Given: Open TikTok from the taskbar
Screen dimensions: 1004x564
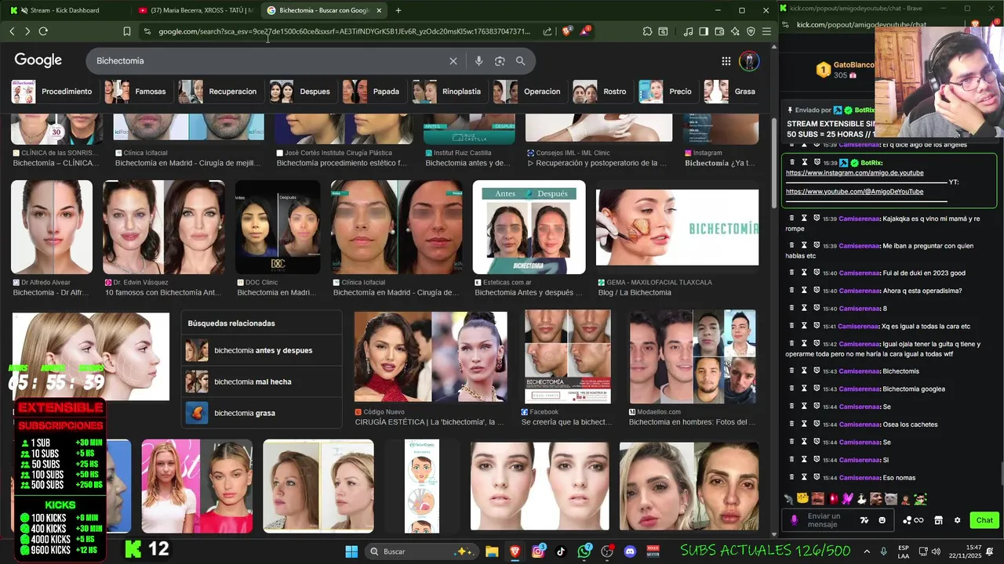Looking at the screenshot, I should 561,551.
